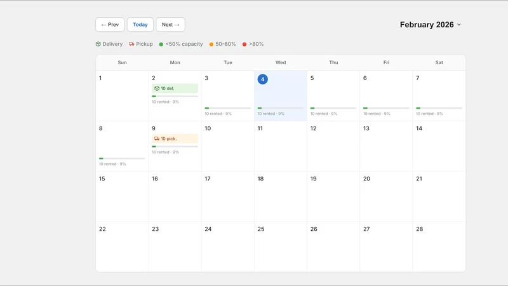508x286 pixels.
Task: Select the day cell for February 20
Action: pos(386,196)
